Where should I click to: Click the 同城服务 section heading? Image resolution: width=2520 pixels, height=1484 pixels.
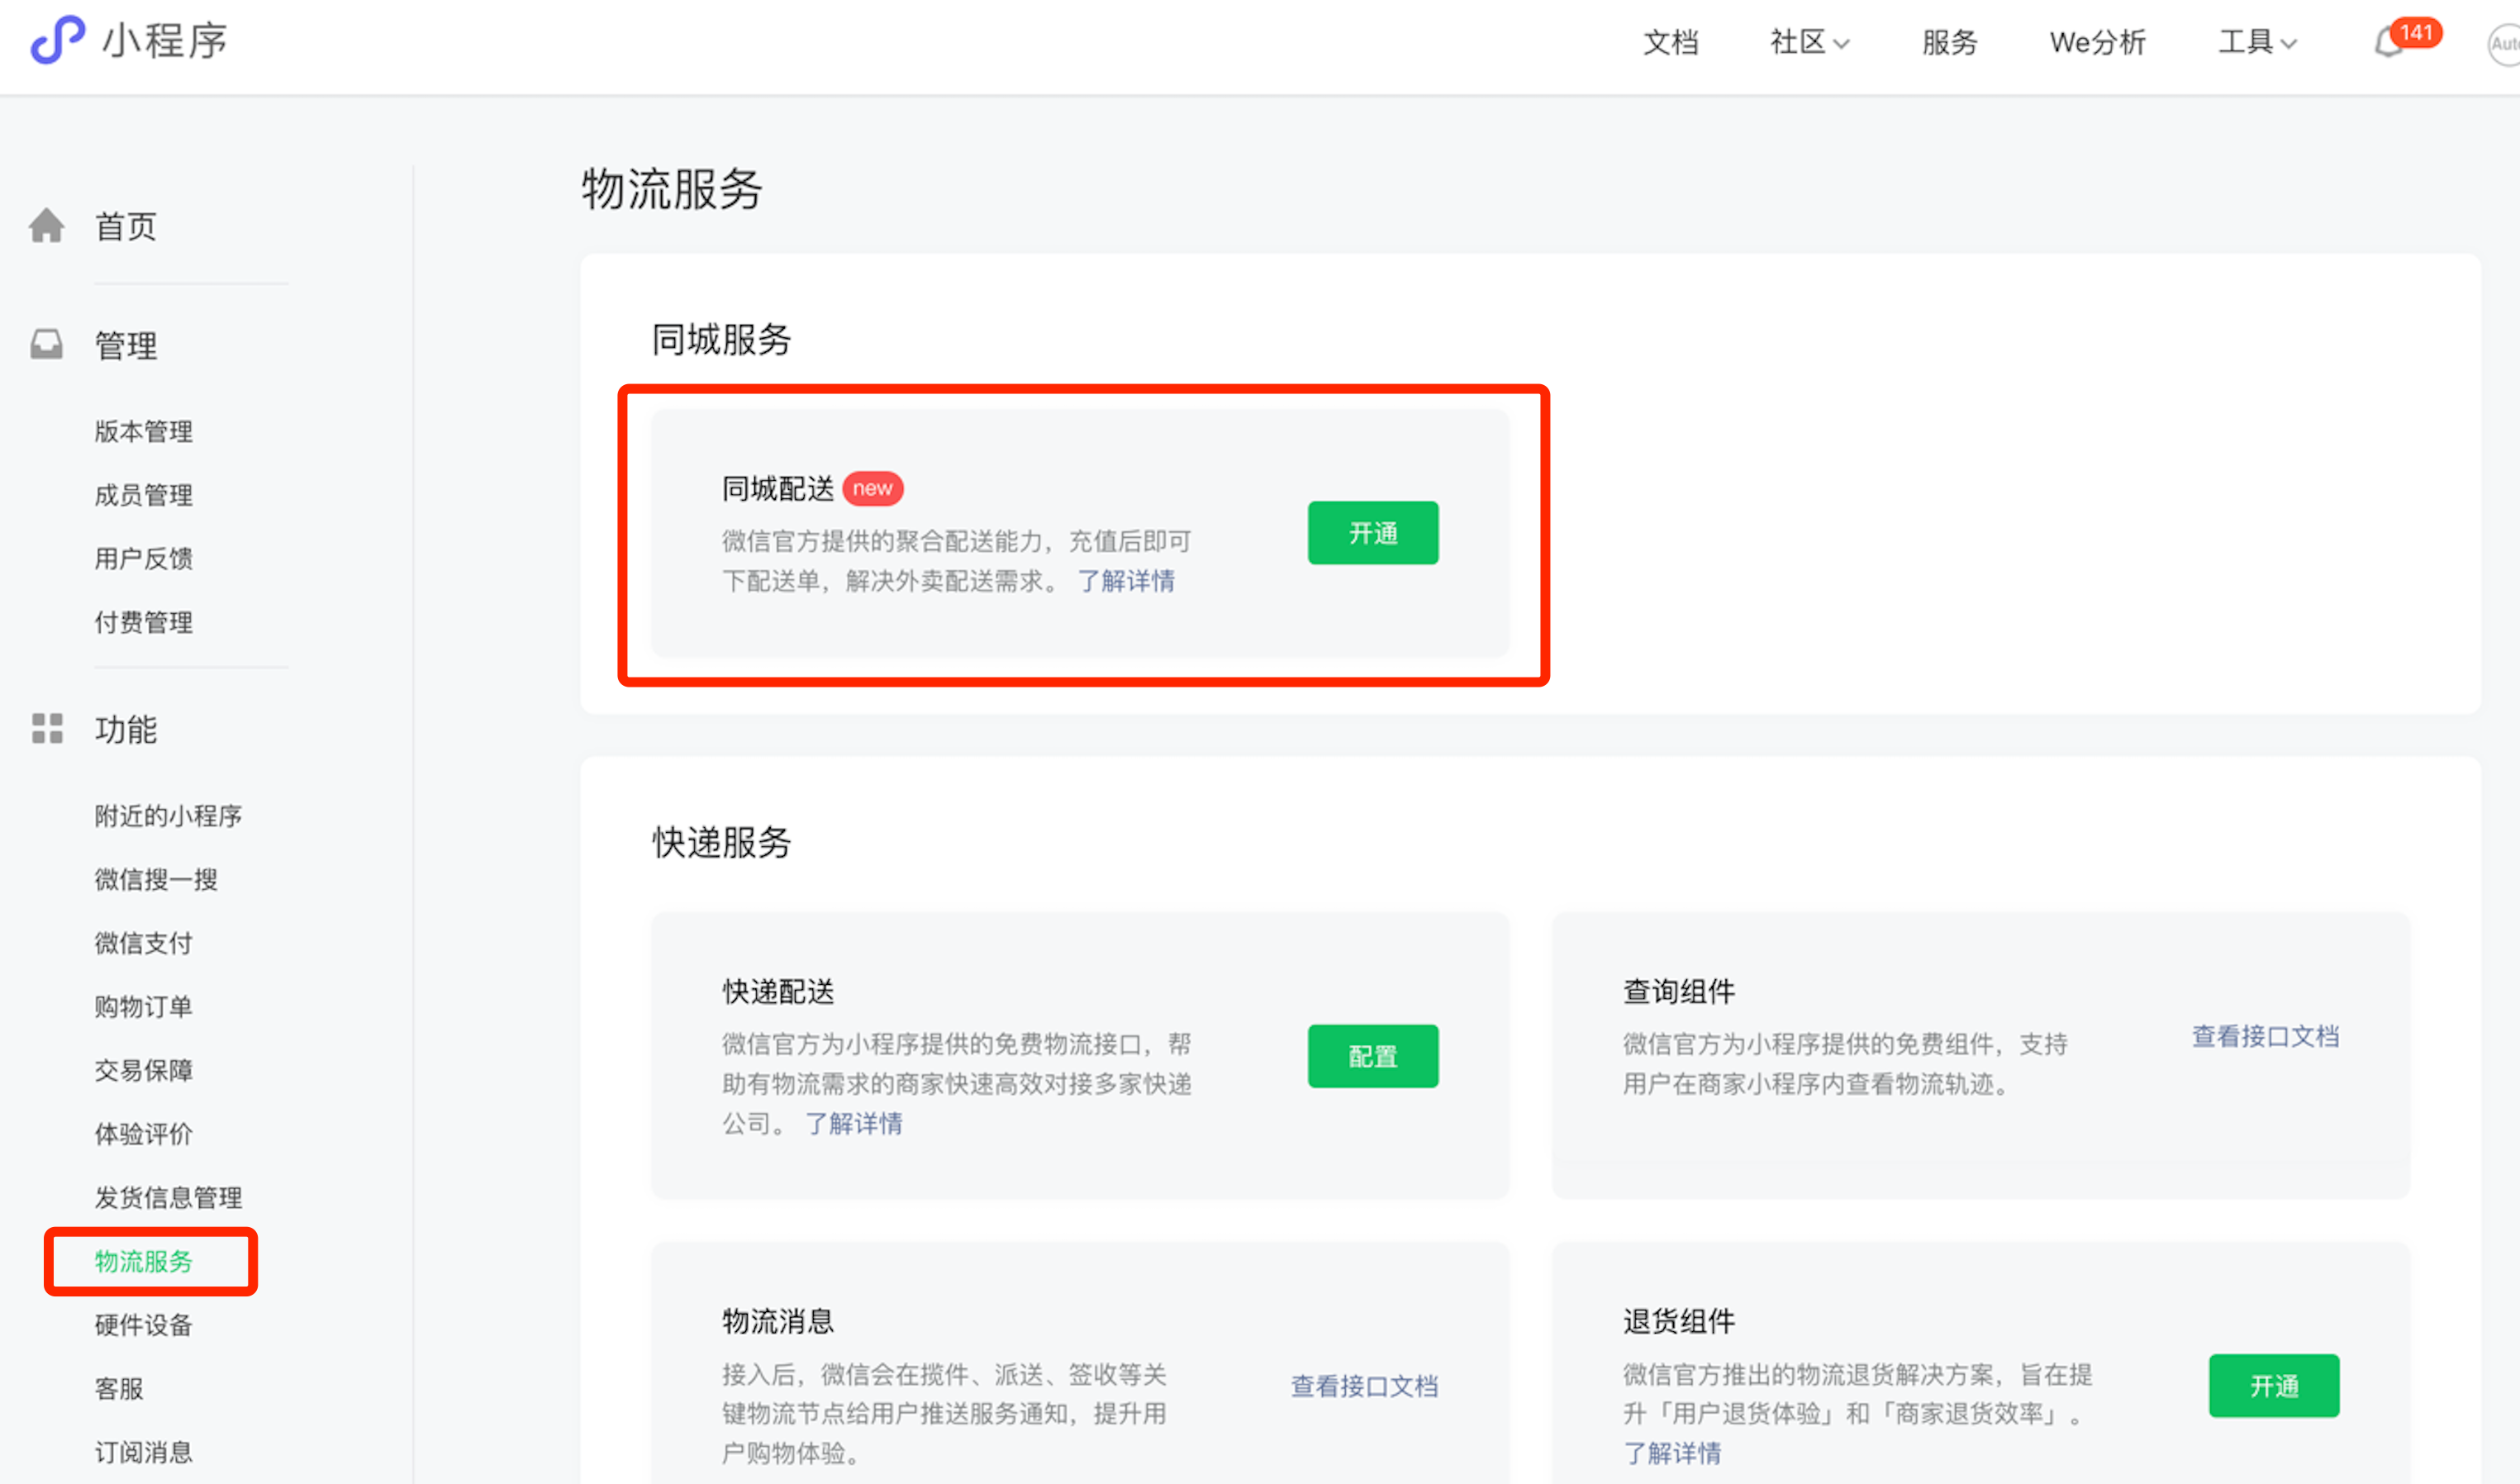tap(721, 339)
